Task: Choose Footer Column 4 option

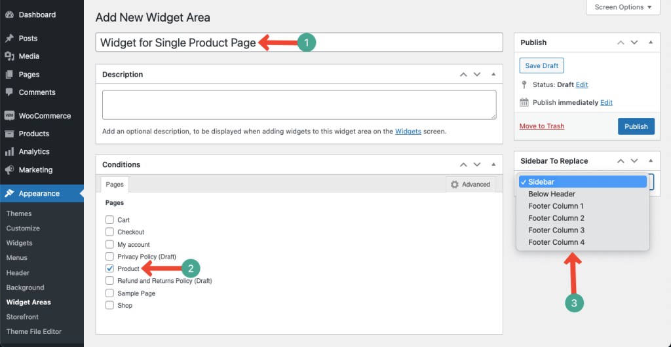Action: pyautogui.click(x=583, y=242)
